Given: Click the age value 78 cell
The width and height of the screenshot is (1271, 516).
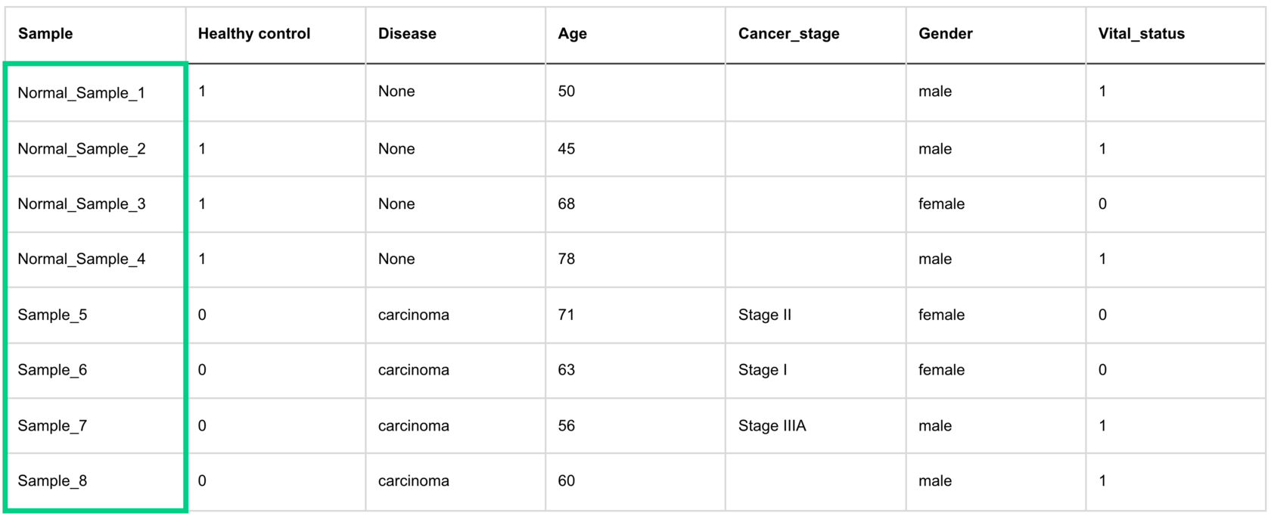Looking at the screenshot, I should 567,260.
